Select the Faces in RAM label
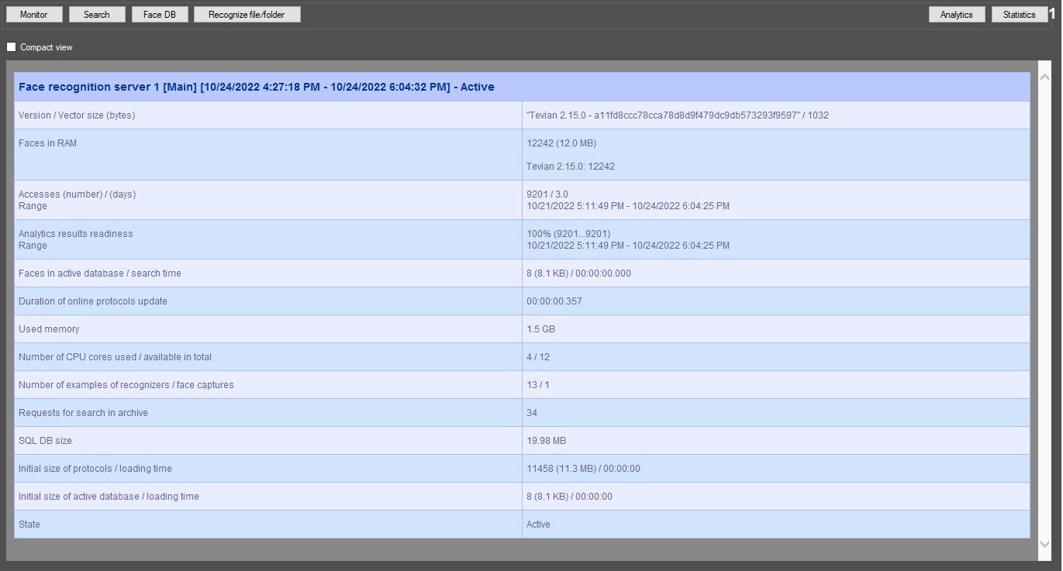 coord(48,143)
